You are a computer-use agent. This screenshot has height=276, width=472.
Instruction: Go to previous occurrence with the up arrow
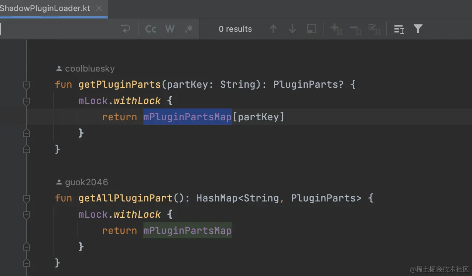tap(273, 29)
